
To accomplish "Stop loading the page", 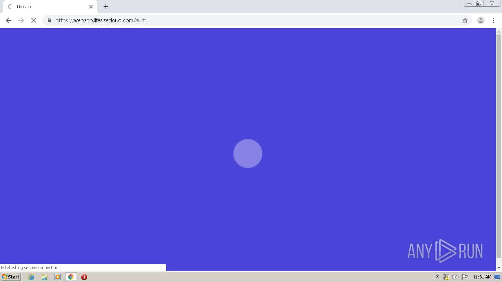I will click(x=34, y=20).
